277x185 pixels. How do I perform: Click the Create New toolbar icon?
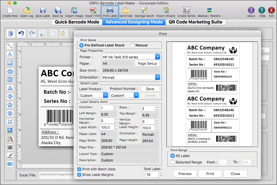coord(10,12)
